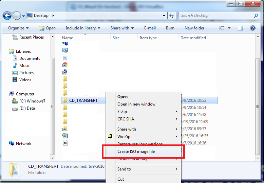The height and width of the screenshot is (183, 264).
Task: Select the CD_TRANSFERT folder icon
Action: tap(65, 100)
